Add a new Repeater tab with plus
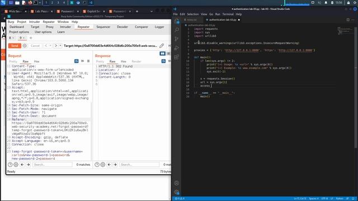The height and width of the screenshot is (201, 358). click(31, 38)
